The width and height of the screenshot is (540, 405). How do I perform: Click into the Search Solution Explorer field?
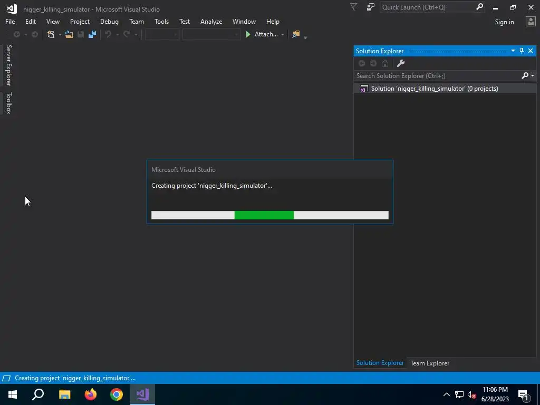coord(437,76)
